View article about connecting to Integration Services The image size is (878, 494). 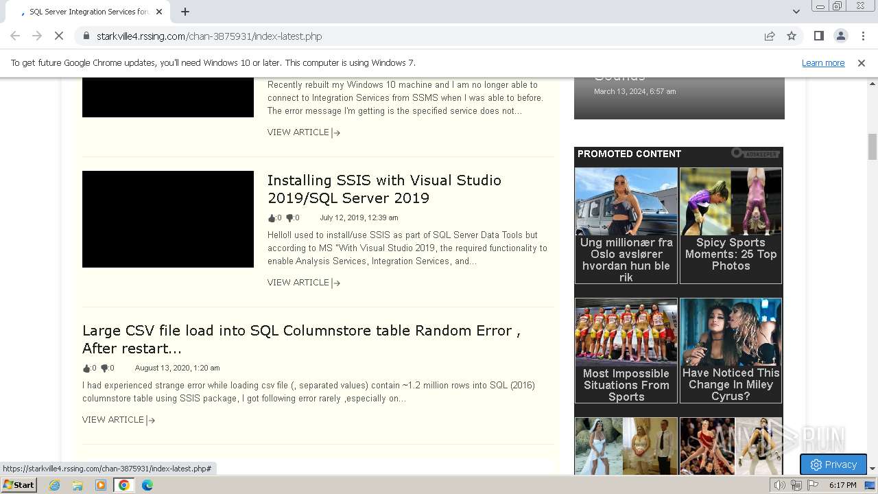tap(303, 132)
